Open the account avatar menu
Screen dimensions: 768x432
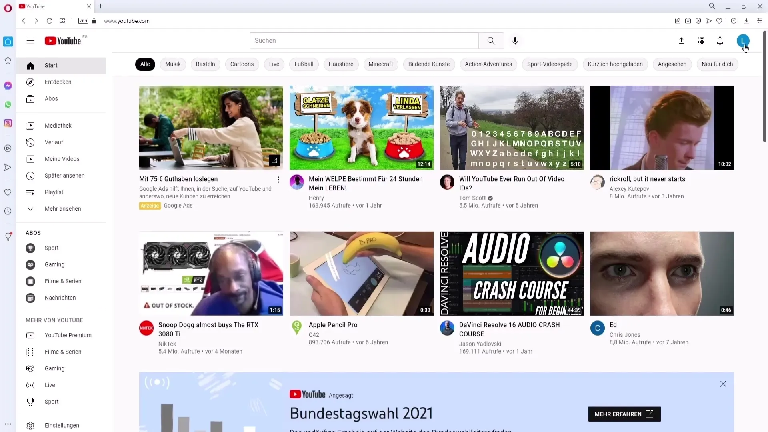[743, 40]
